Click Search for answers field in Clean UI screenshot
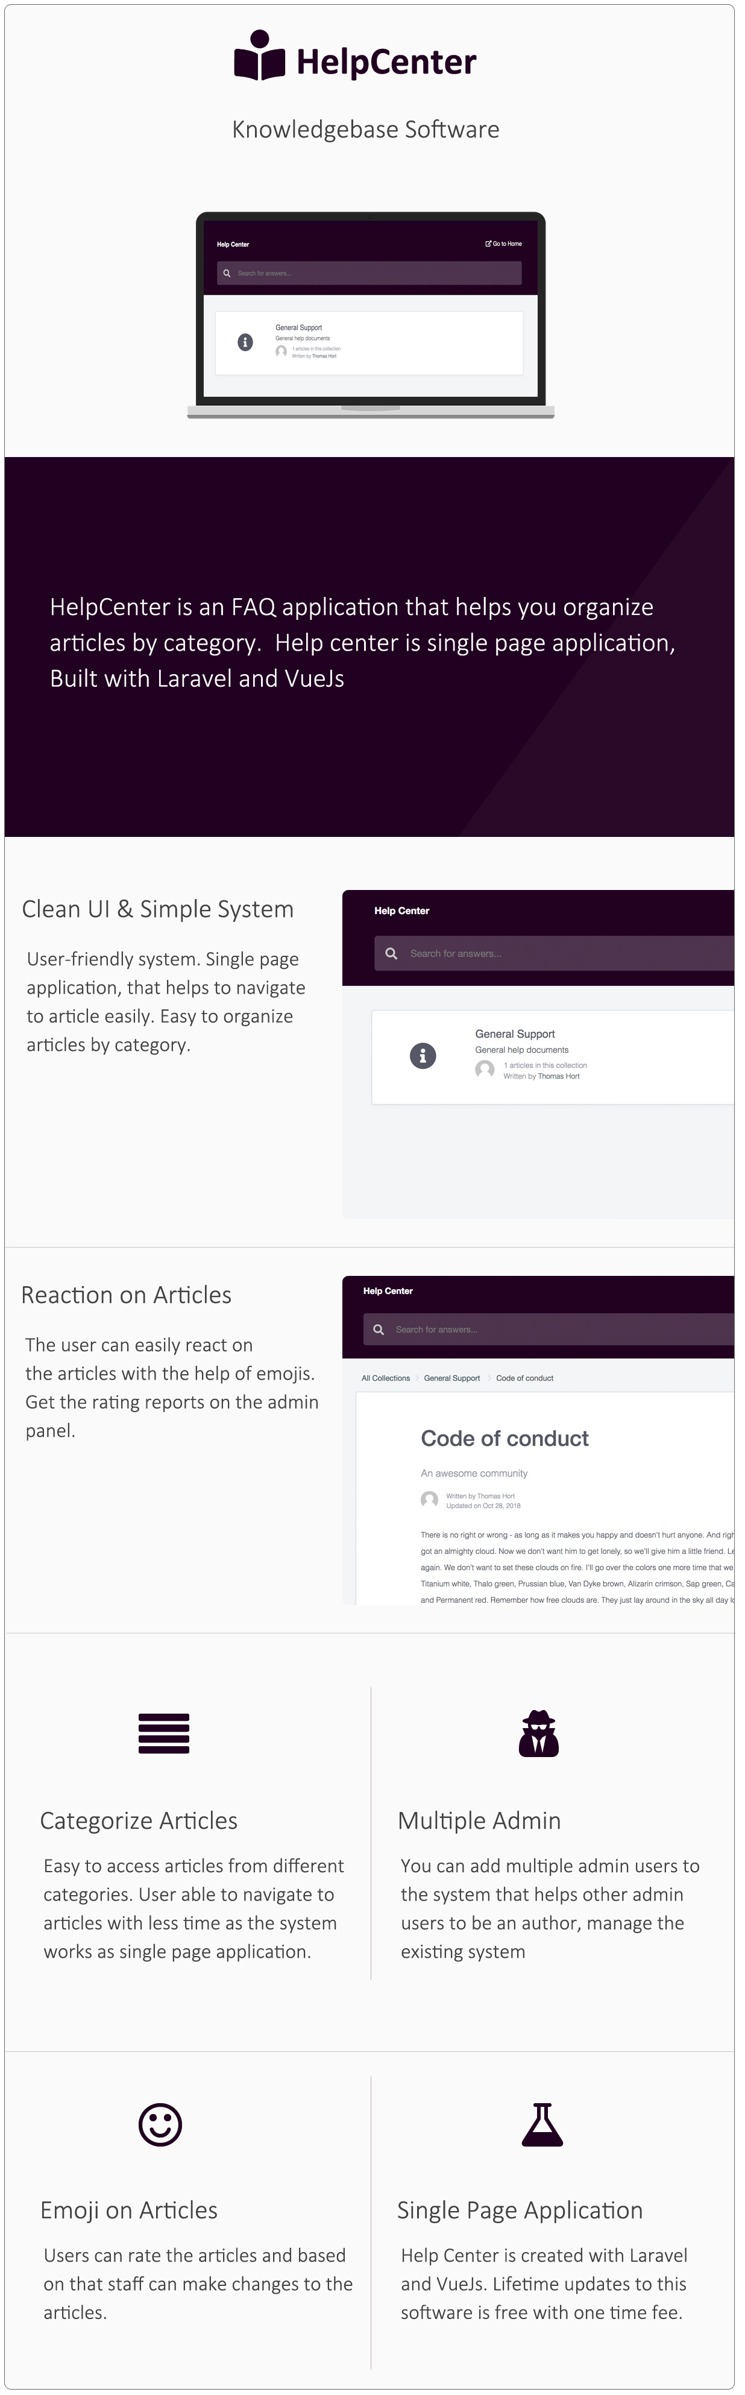745x2395 pixels. coord(554,953)
